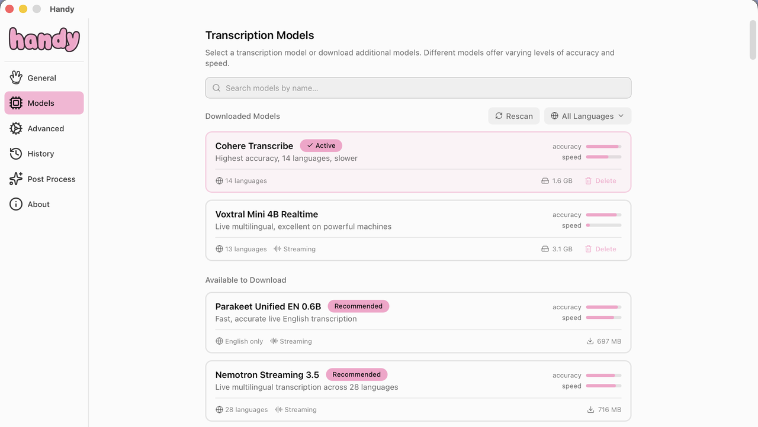
Task: Click "Live multilingual, excellent on powerful machines"
Action: point(303,227)
